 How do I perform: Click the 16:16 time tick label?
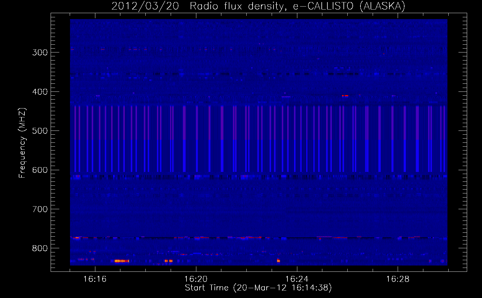click(x=95, y=279)
